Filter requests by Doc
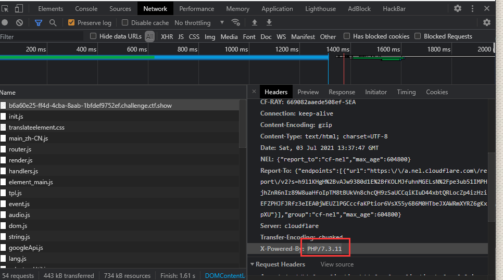The width and height of the screenshot is (503, 280). pyautogui.click(x=266, y=36)
